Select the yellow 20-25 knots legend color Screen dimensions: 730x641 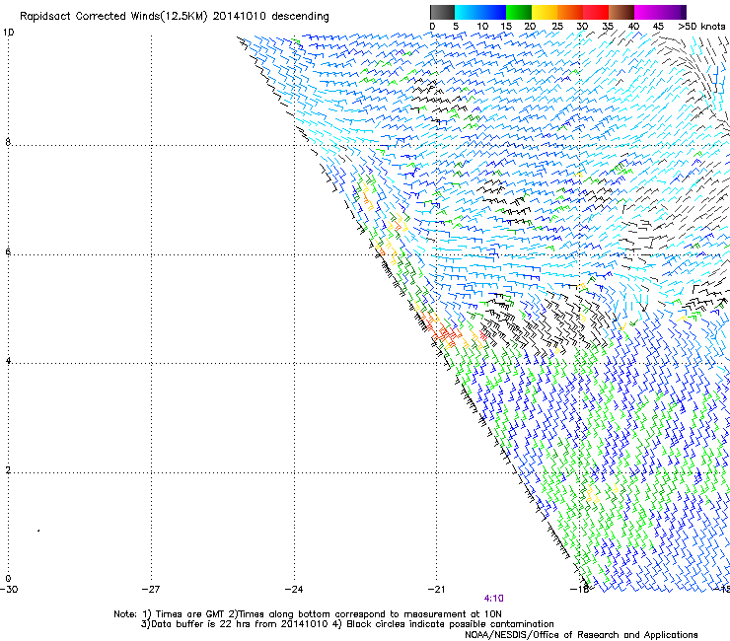coord(545,12)
